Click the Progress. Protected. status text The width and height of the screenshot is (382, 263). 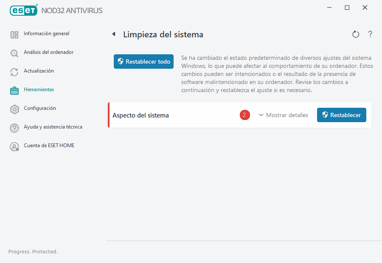tap(33, 252)
